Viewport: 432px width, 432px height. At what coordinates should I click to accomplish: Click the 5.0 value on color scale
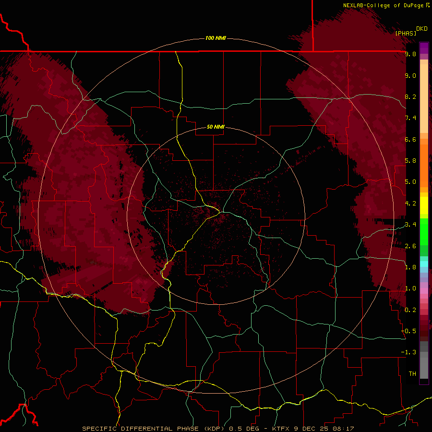[x=410, y=182]
